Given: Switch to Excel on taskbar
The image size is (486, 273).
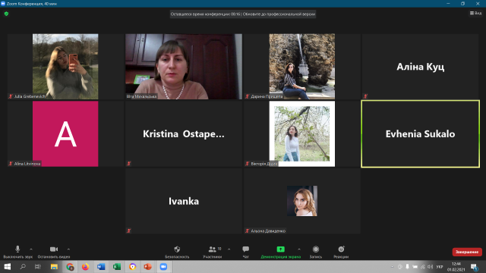Looking at the screenshot, I should click(x=116, y=266).
